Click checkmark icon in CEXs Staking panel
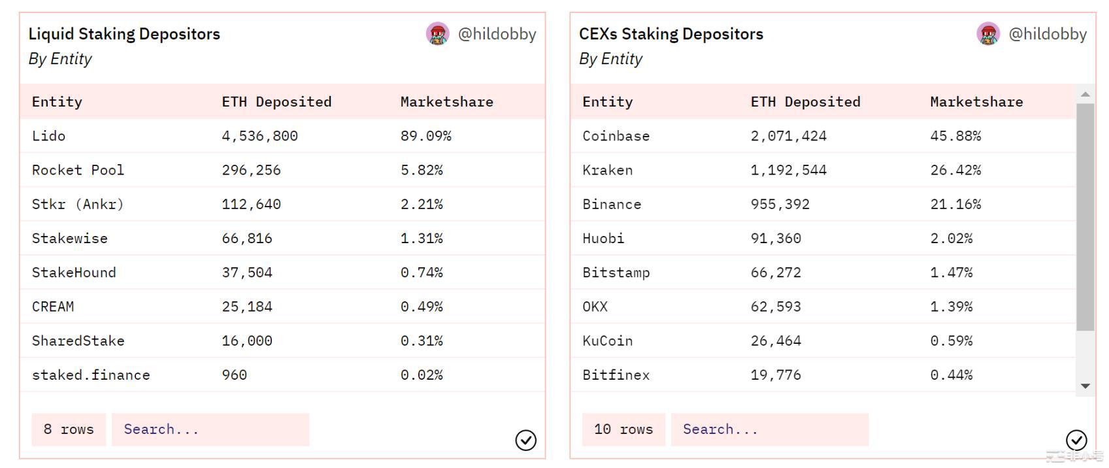 pyautogui.click(x=1076, y=441)
